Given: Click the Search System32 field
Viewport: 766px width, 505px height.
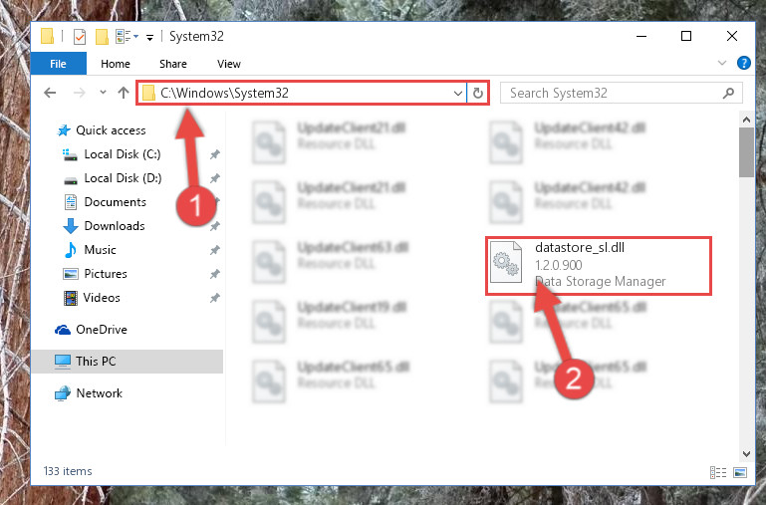Looking at the screenshot, I should 622,93.
